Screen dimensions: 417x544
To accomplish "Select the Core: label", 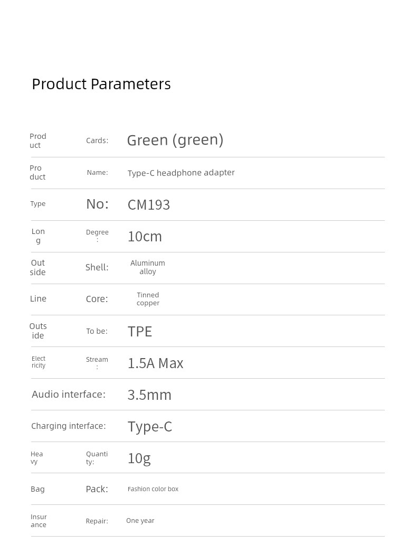I will click(97, 299).
